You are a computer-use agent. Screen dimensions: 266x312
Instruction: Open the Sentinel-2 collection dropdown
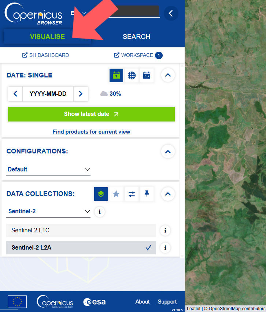[48, 211]
